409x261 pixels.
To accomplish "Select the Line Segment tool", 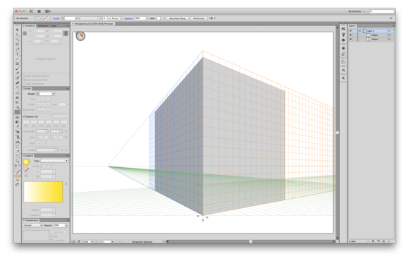I will pyautogui.click(x=18, y=59).
